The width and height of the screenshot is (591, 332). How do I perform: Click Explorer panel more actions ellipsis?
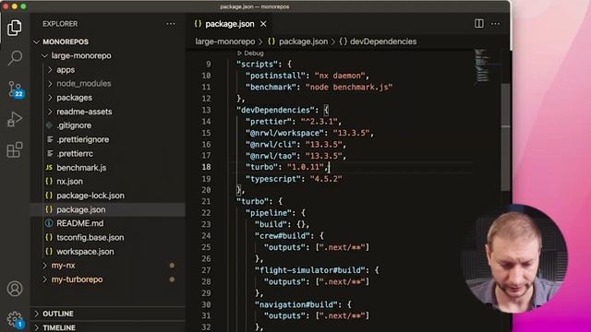171,24
